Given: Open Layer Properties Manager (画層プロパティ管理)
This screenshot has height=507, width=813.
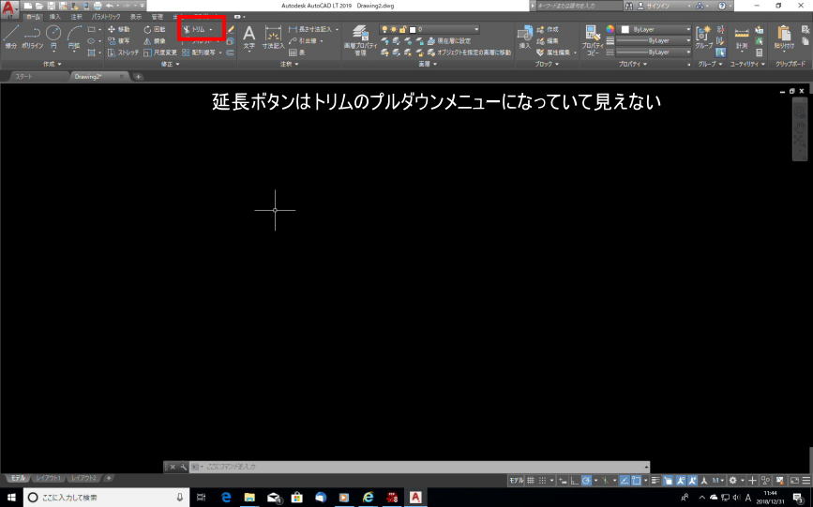Looking at the screenshot, I should [360, 38].
